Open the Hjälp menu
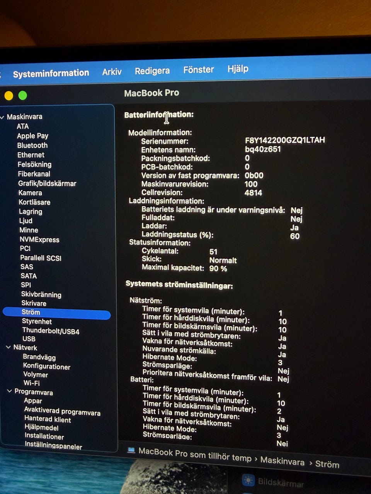Image resolution: width=371 pixels, height=494 pixels. point(238,69)
